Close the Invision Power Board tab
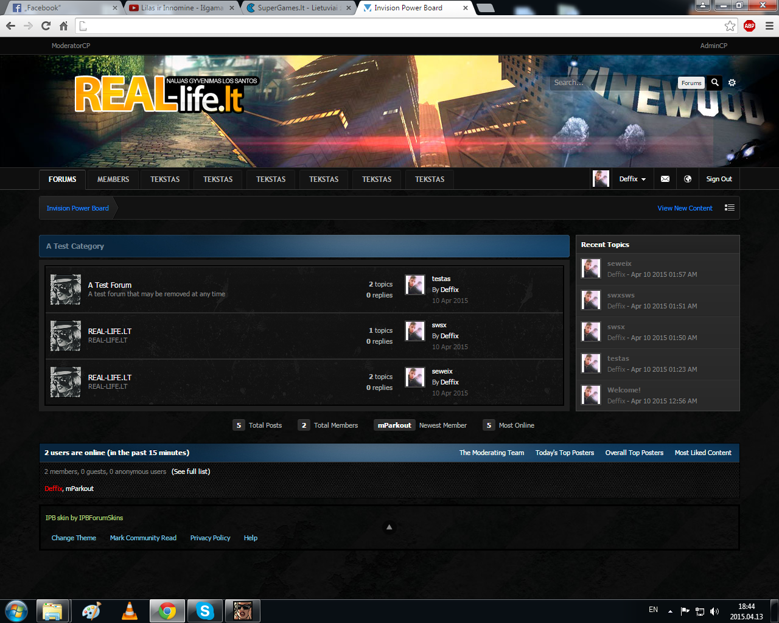This screenshot has width=779, height=623. tap(466, 8)
